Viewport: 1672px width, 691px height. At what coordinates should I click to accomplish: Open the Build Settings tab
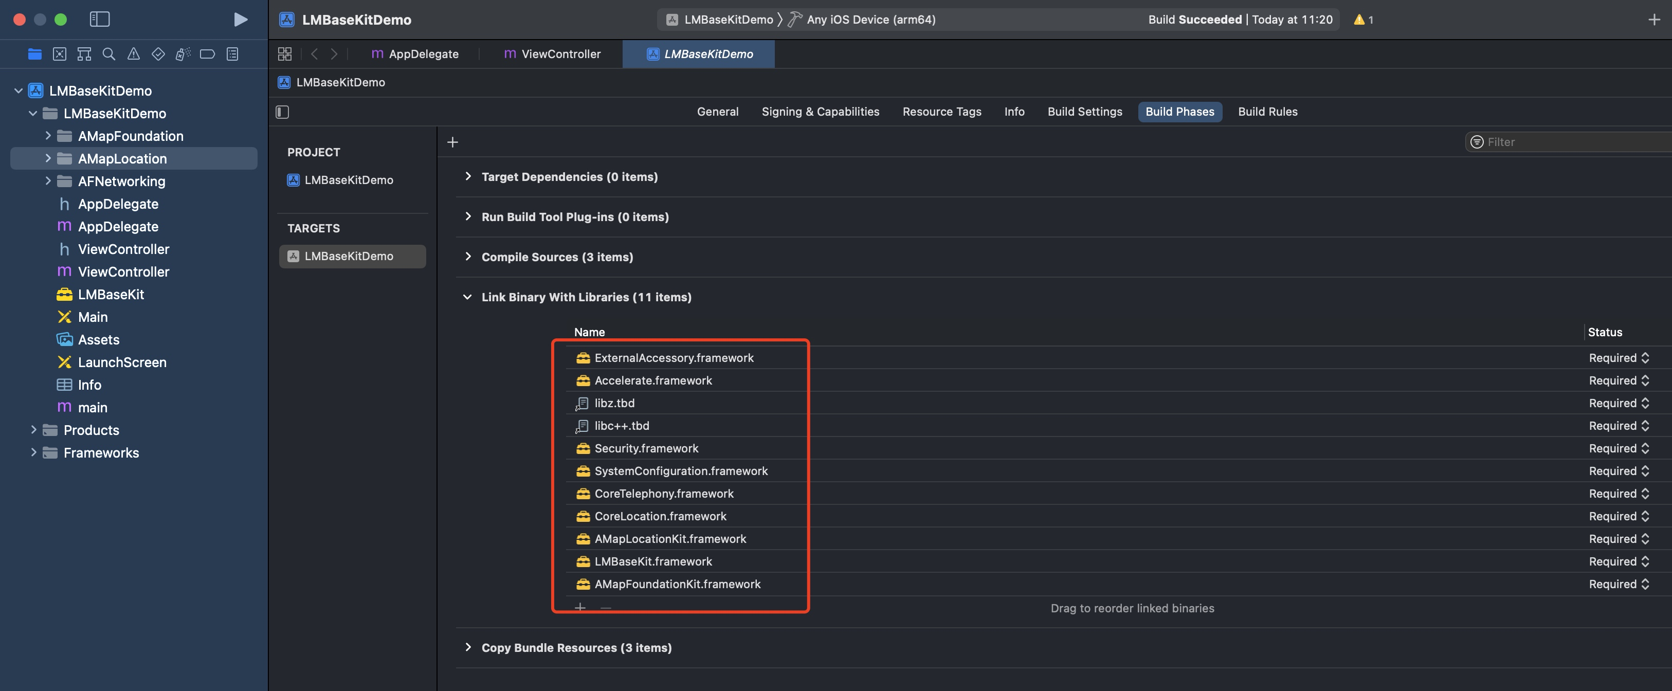click(x=1085, y=112)
